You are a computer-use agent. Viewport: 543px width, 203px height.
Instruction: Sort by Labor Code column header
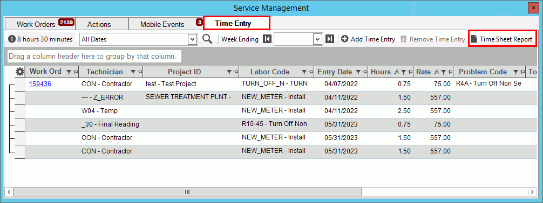point(270,72)
